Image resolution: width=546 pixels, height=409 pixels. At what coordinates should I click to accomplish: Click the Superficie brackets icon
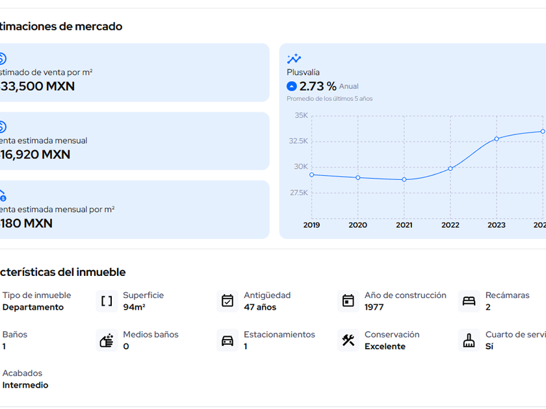click(107, 301)
